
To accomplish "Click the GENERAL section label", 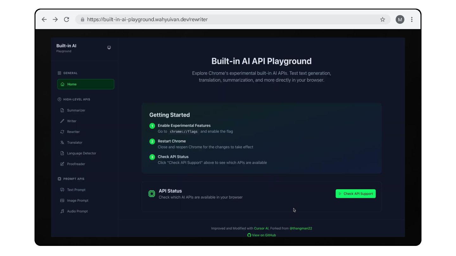I will (x=70, y=73).
